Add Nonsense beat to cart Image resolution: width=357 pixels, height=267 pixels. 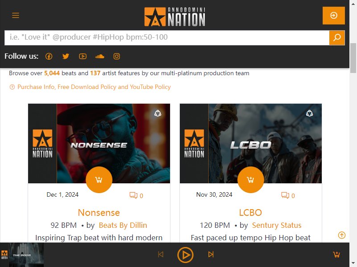coord(99,180)
